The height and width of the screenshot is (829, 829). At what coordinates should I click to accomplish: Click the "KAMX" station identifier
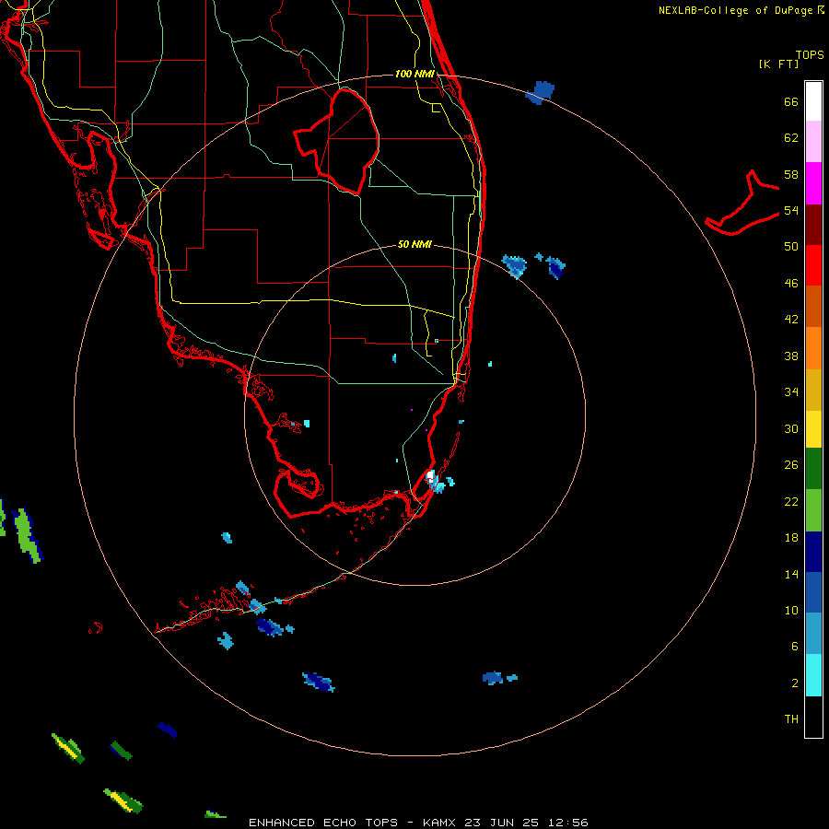(x=440, y=823)
